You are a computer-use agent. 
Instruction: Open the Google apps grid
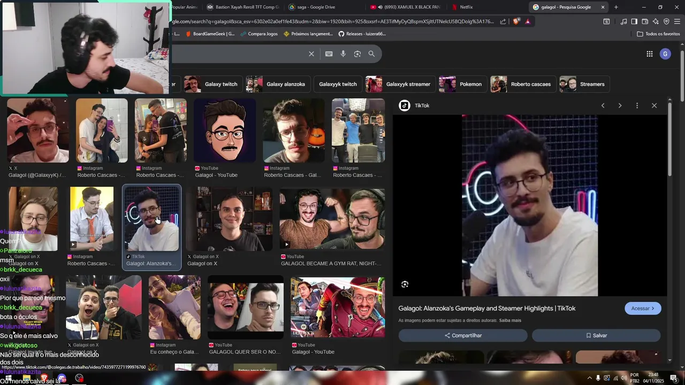point(649,54)
